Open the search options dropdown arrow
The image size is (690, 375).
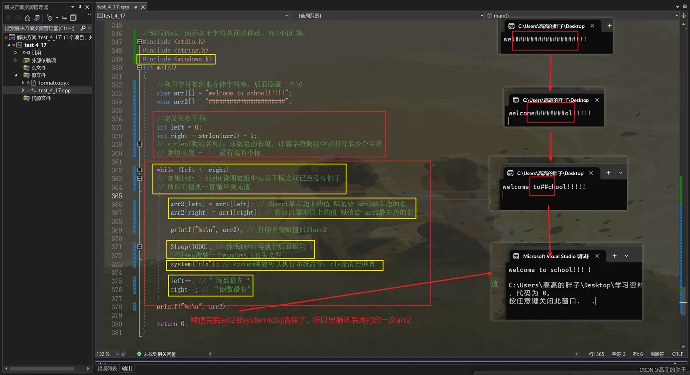(x=89, y=29)
